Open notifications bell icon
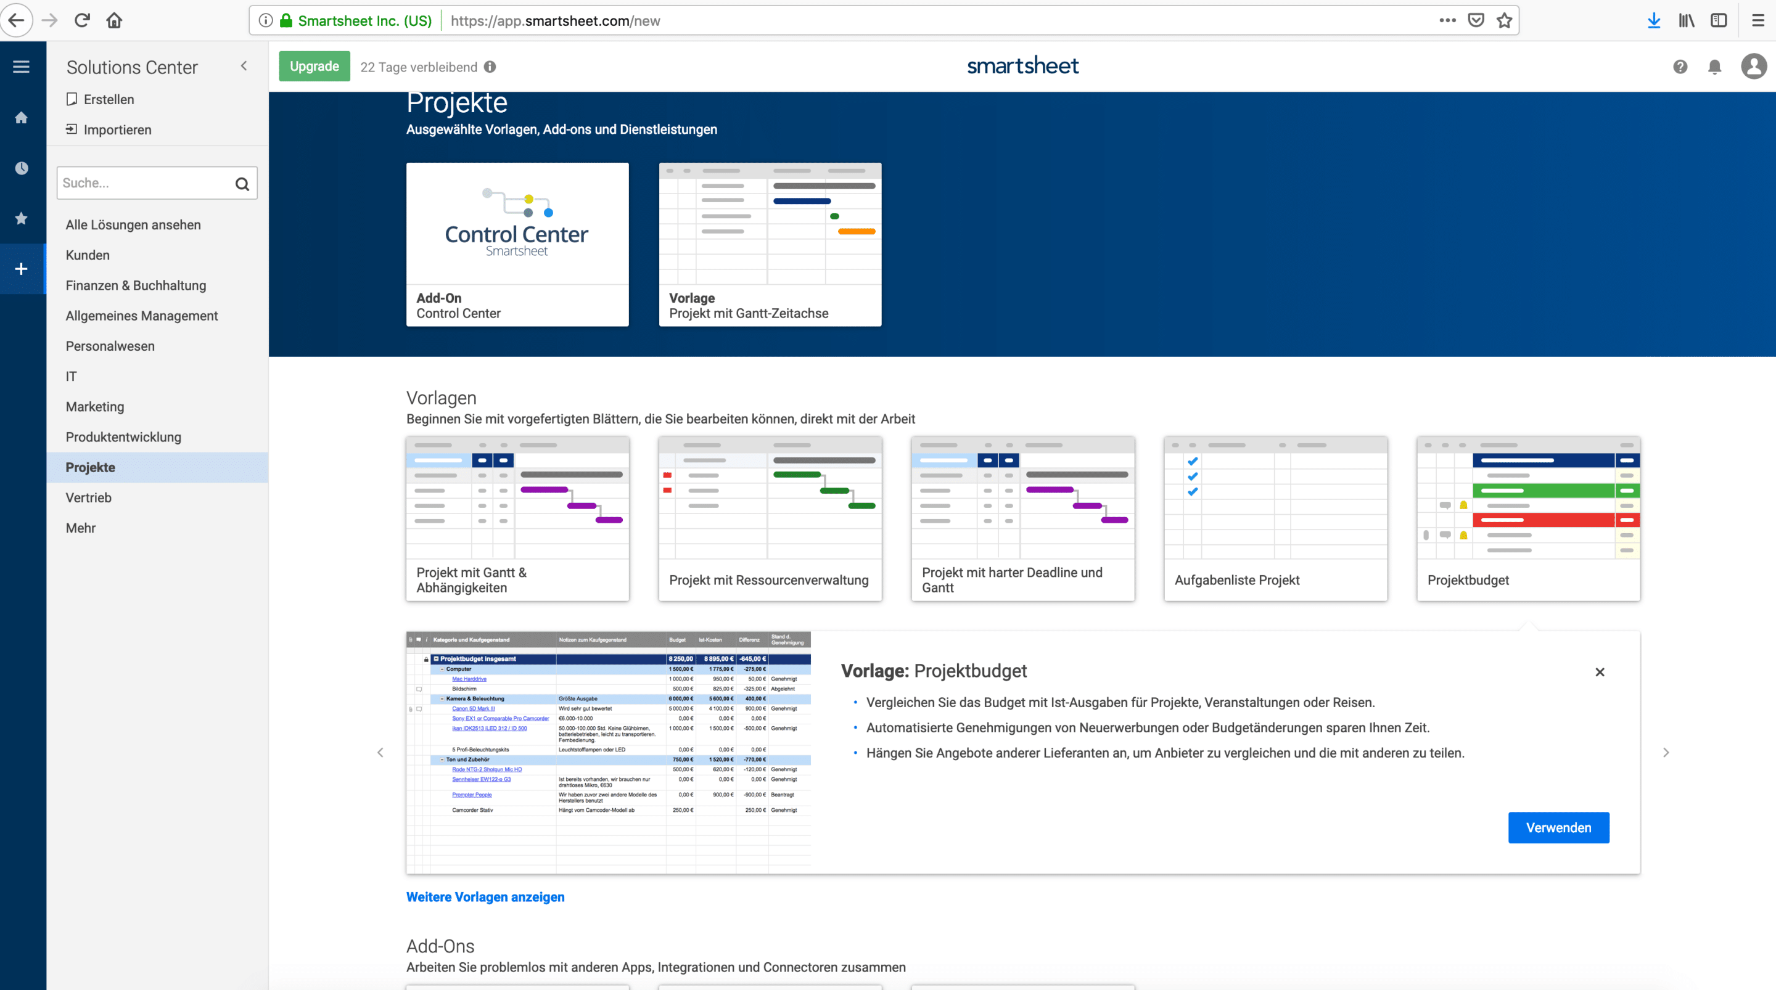 tap(1714, 67)
